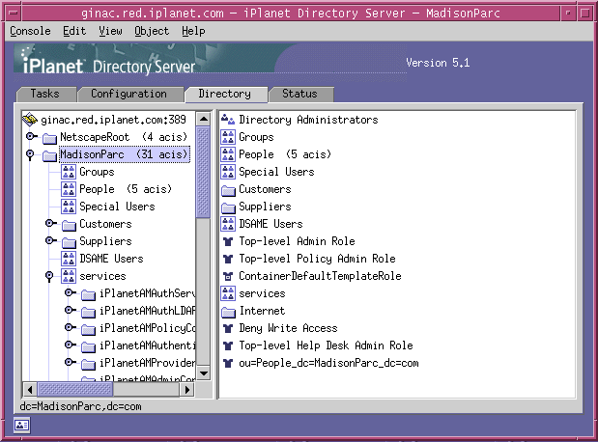
Task: Click the Suppliers folder icon in left tree
Action: (x=69, y=242)
